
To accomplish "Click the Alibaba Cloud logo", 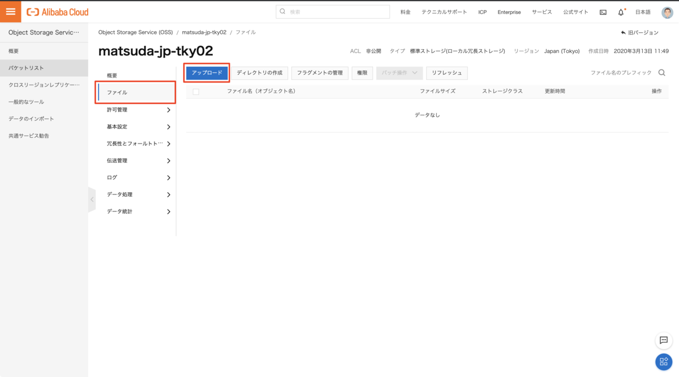I will pyautogui.click(x=57, y=12).
